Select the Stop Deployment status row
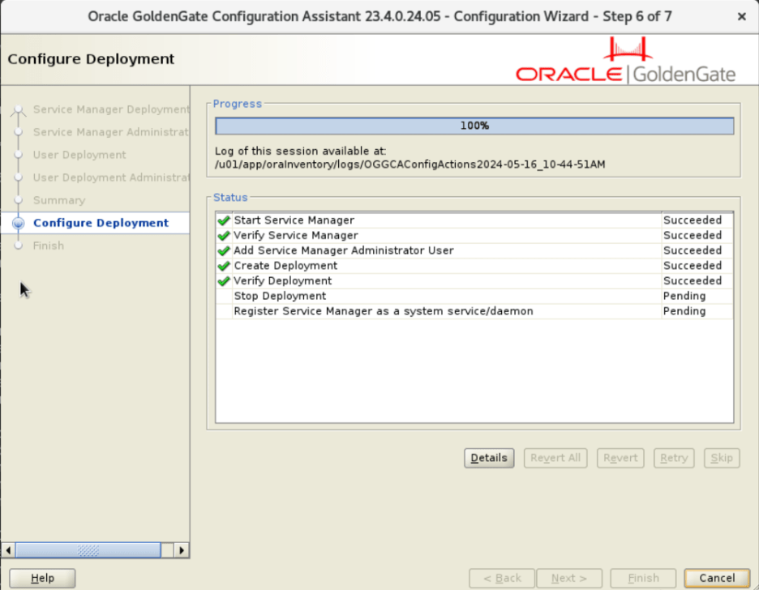The height and width of the screenshot is (590, 759). point(474,296)
